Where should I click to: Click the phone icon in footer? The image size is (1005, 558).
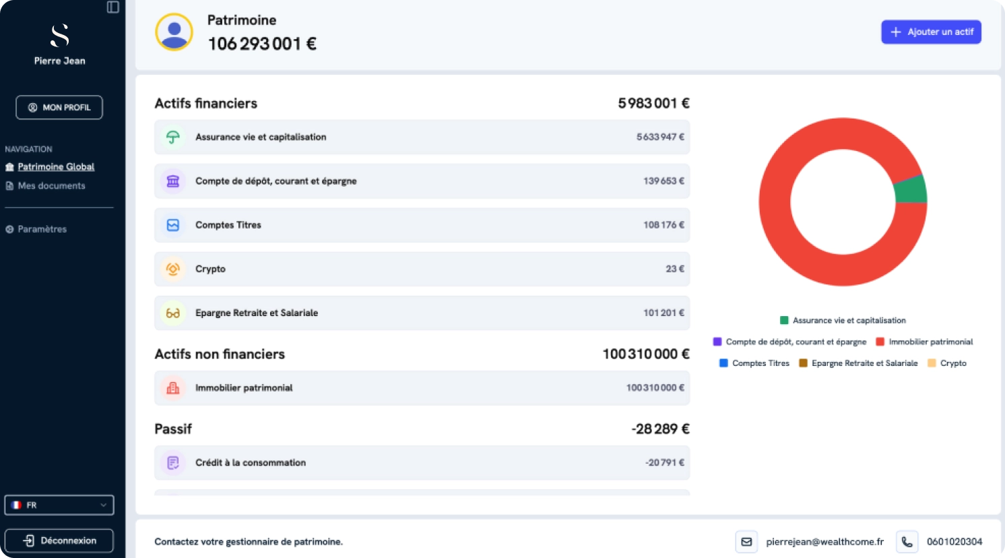click(x=907, y=542)
